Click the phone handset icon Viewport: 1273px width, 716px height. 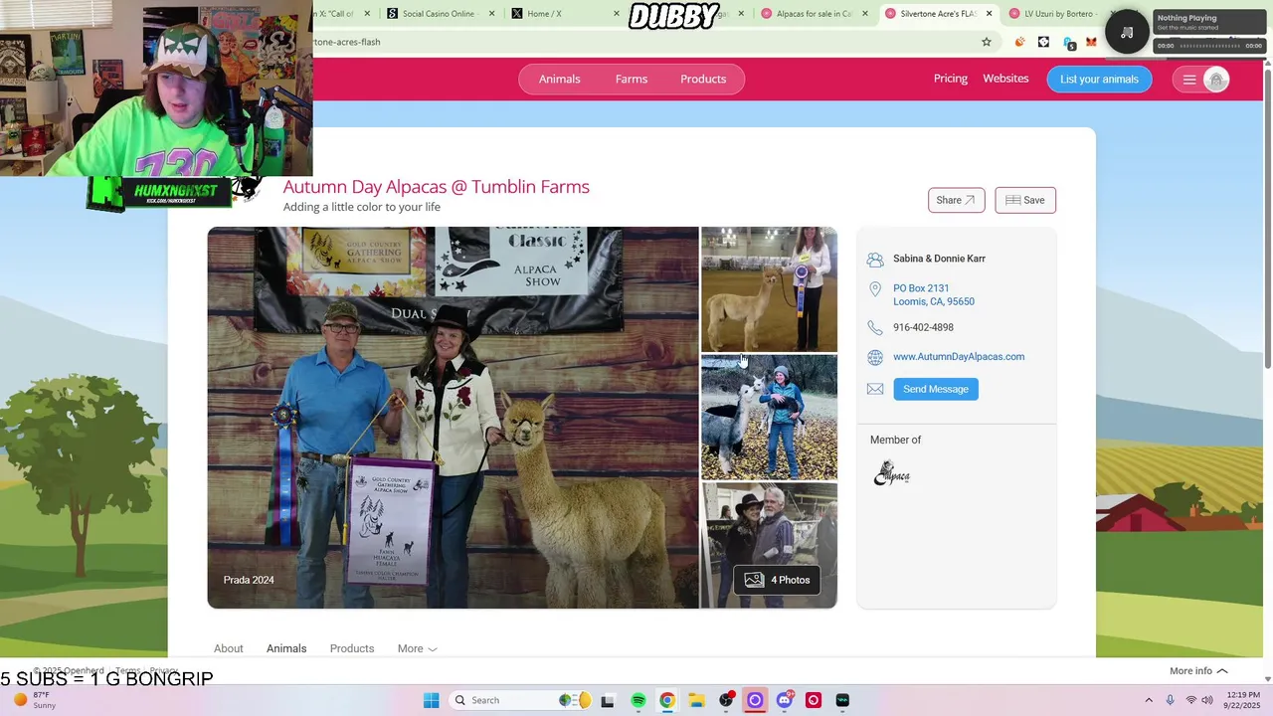(875, 327)
